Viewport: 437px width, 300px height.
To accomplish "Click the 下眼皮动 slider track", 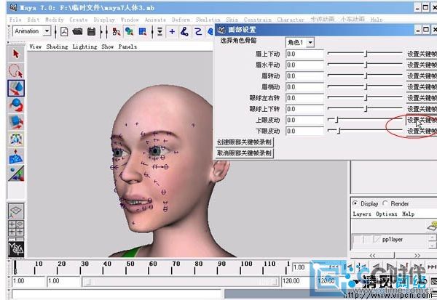I will point(365,131).
